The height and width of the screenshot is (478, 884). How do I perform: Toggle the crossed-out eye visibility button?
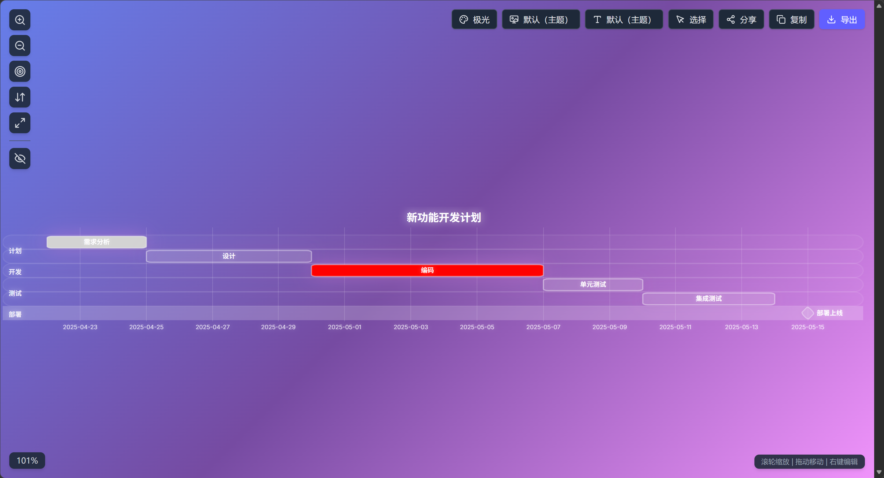tap(20, 158)
